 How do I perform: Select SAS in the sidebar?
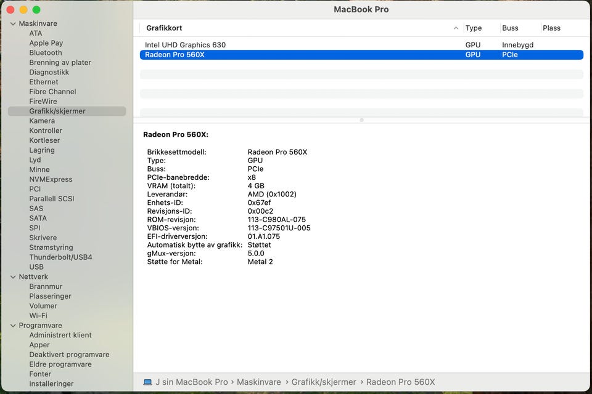click(x=36, y=209)
